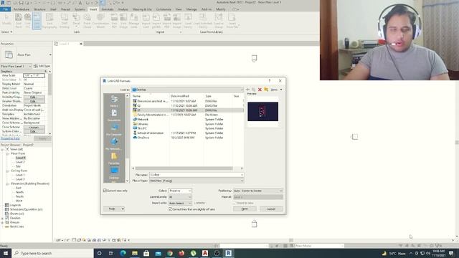Open File Explorer from the taskbar
Viewport: 459px width, 258px height.
point(135,253)
